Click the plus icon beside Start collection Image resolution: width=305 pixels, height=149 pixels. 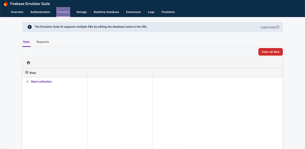[x=27, y=82]
